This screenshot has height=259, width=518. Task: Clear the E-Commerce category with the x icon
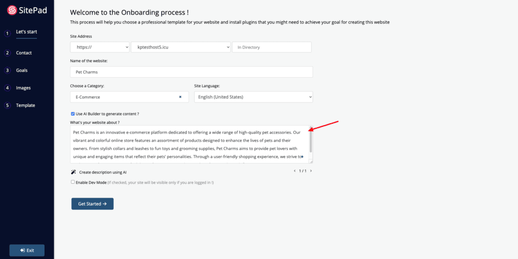[x=180, y=97]
